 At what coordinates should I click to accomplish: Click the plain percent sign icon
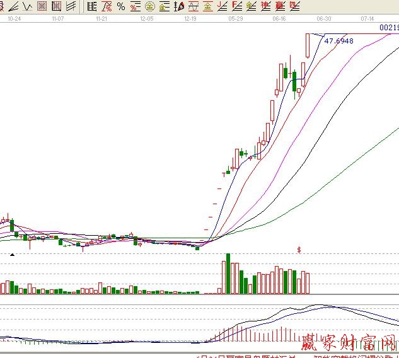pyautogui.click(x=120, y=7)
